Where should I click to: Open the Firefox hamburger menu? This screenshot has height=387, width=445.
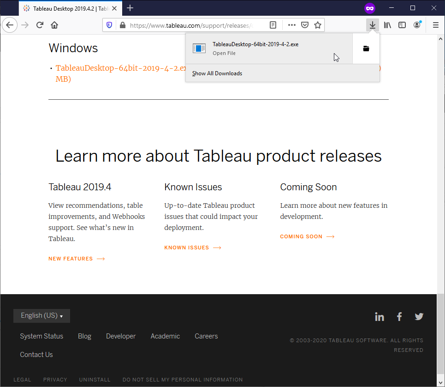pos(436,25)
